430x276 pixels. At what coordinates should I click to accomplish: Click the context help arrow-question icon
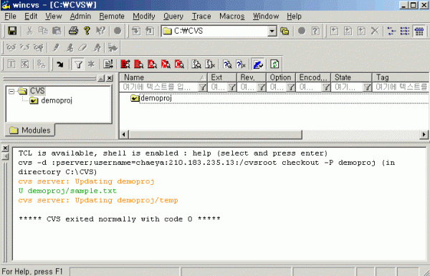pyautogui.click(x=100, y=31)
